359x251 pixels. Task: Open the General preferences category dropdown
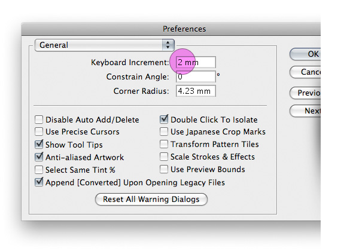(x=105, y=45)
